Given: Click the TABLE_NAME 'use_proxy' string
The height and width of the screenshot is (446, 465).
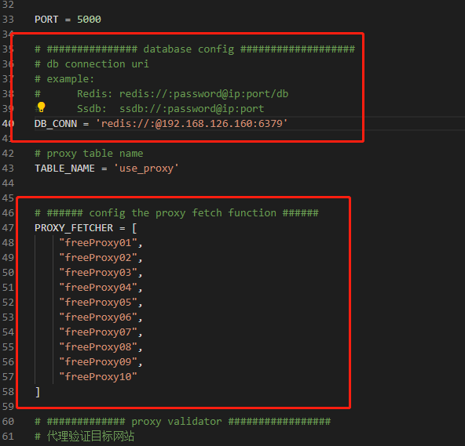Looking at the screenshot, I should (146, 168).
